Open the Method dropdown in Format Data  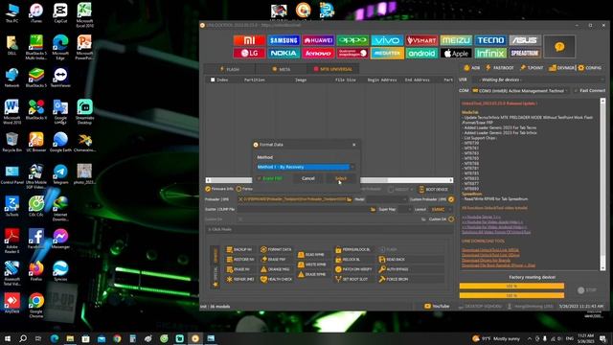[x=306, y=167]
